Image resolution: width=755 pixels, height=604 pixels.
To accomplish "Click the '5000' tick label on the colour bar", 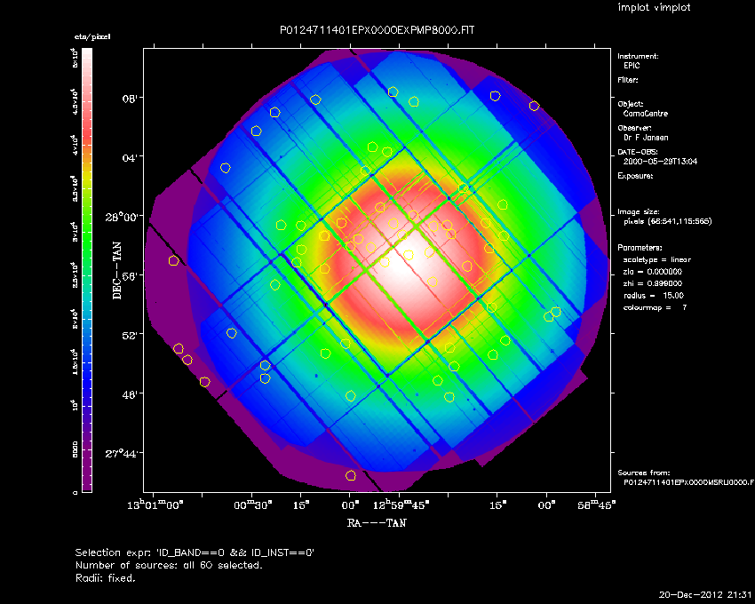I will tap(75, 449).
